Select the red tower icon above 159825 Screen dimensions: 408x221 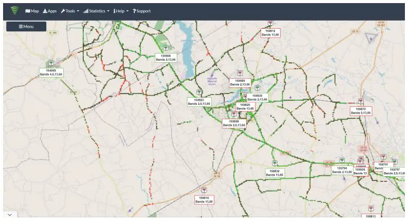point(245,97)
